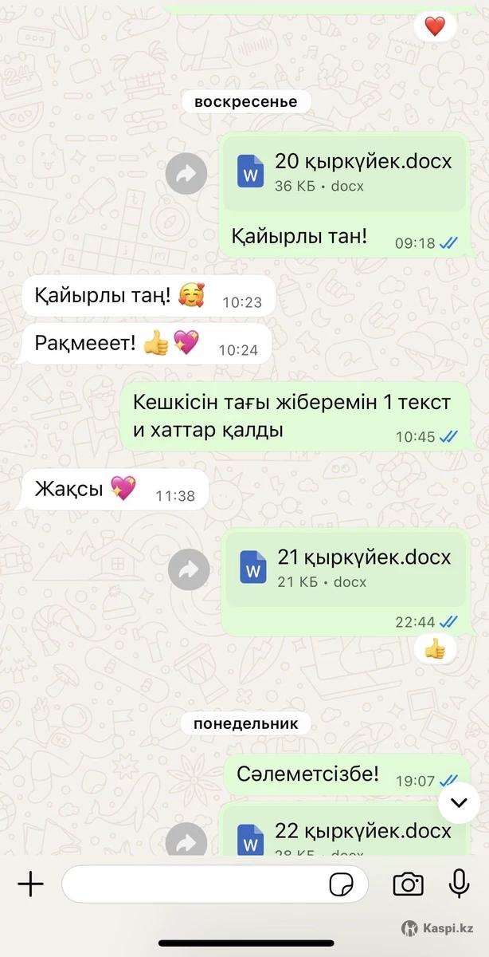
Task: Tap the heart reaction at the top
Action: (435, 26)
